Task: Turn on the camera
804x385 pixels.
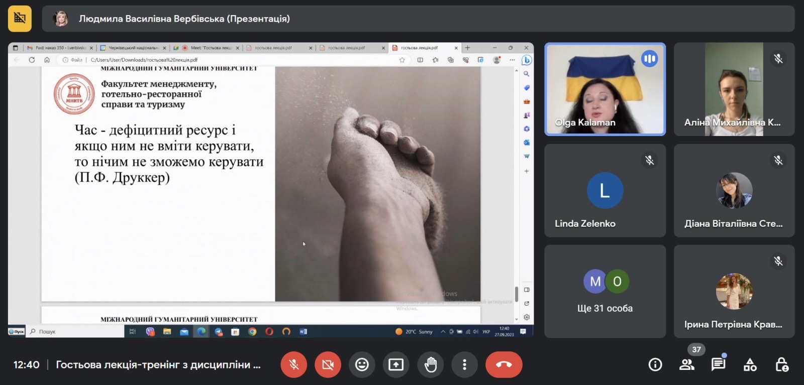Action: point(328,364)
